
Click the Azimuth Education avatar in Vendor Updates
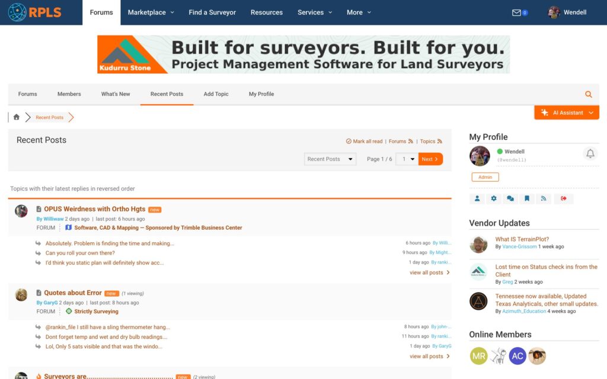click(x=478, y=301)
